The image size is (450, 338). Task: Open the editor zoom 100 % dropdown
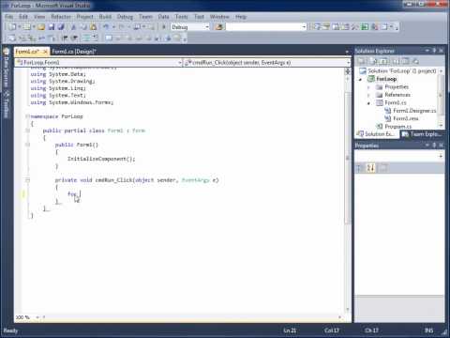coord(37,317)
